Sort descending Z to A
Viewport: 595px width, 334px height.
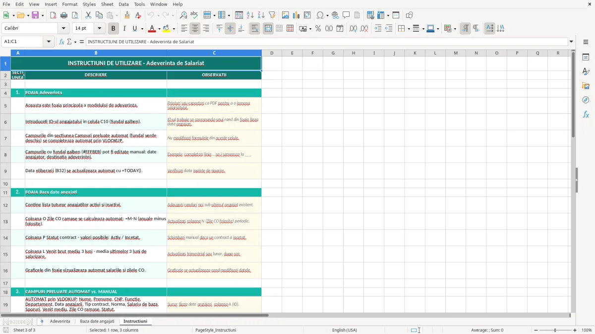(261, 15)
